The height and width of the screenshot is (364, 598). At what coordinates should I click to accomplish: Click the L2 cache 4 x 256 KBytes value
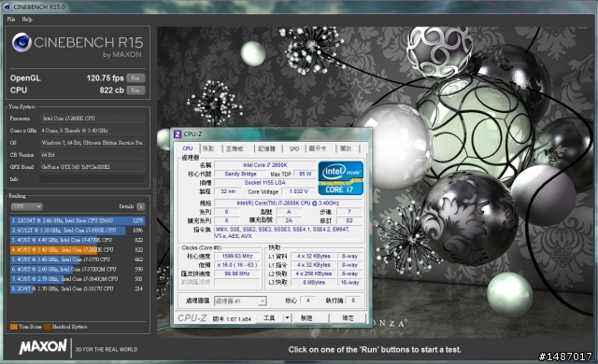(x=314, y=273)
